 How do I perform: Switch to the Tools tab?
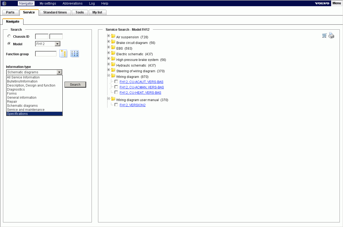(80, 12)
